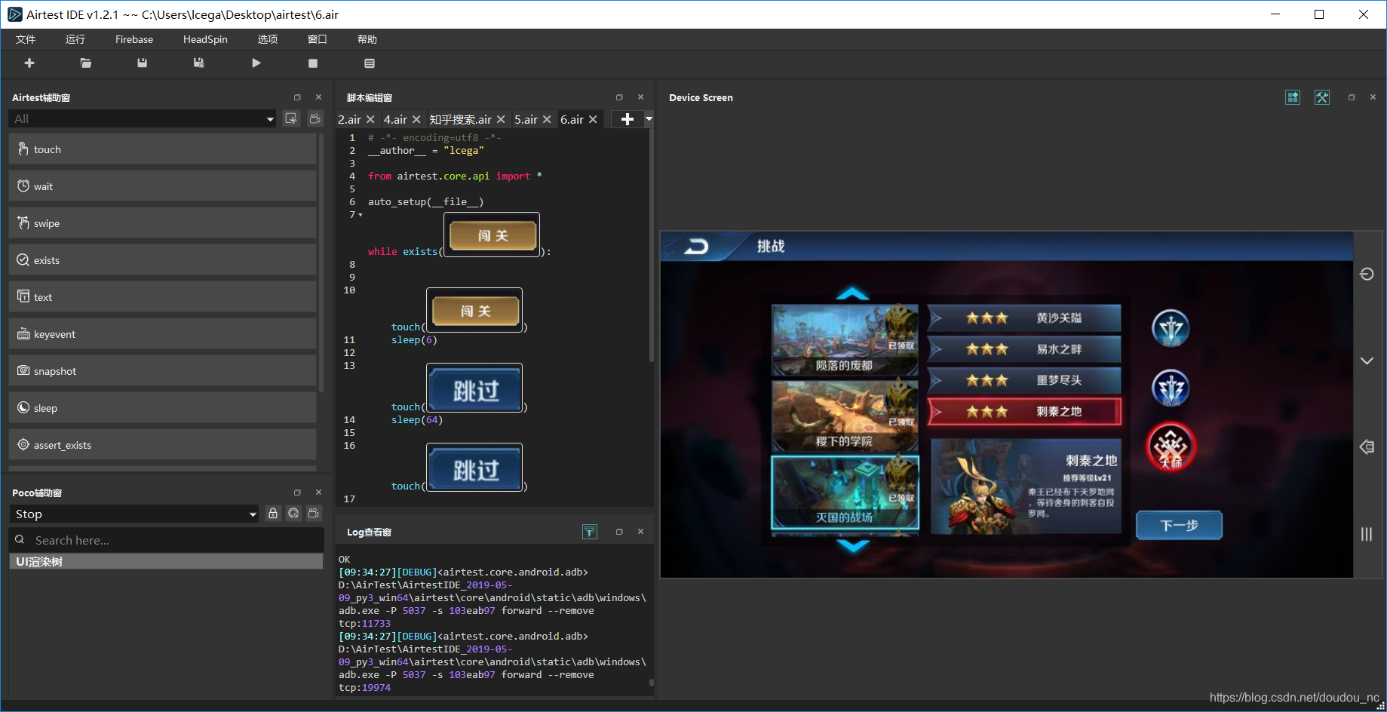Viewport: 1387px width, 712px height.
Task: Open the 帮助 menu
Action: (367, 39)
